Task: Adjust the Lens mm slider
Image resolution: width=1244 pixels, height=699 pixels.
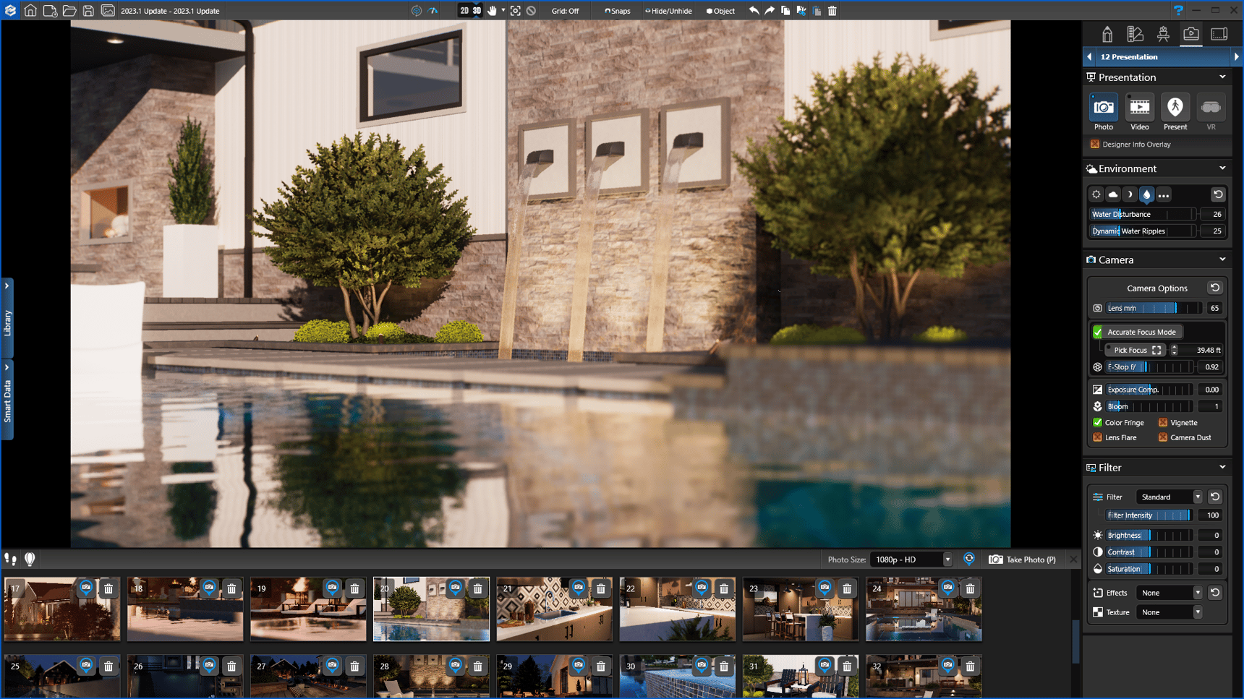Action: [x=1154, y=308]
